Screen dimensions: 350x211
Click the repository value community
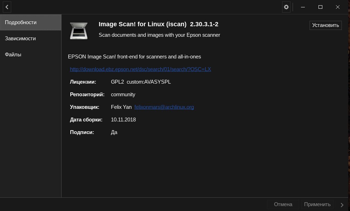pyautogui.click(x=123, y=94)
